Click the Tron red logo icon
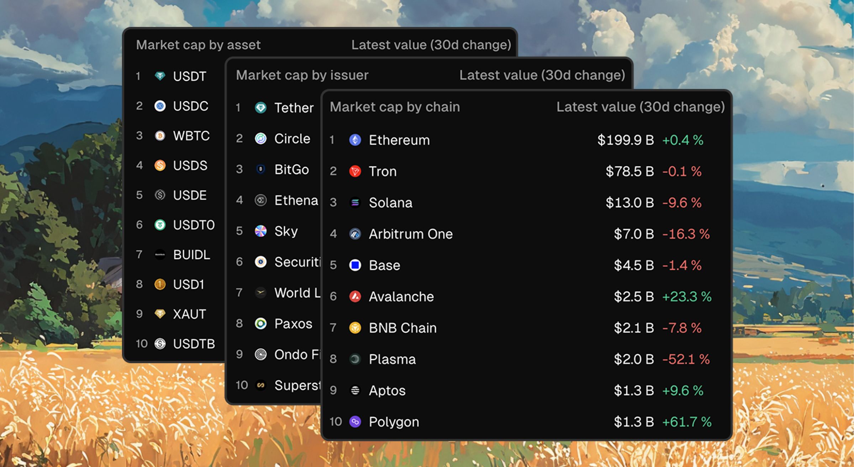854x467 pixels. coord(355,171)
